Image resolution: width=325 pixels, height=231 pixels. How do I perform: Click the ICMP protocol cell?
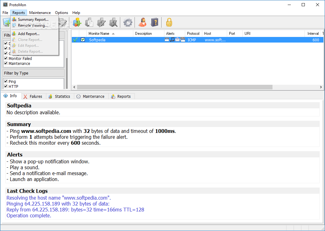point(192,40)
